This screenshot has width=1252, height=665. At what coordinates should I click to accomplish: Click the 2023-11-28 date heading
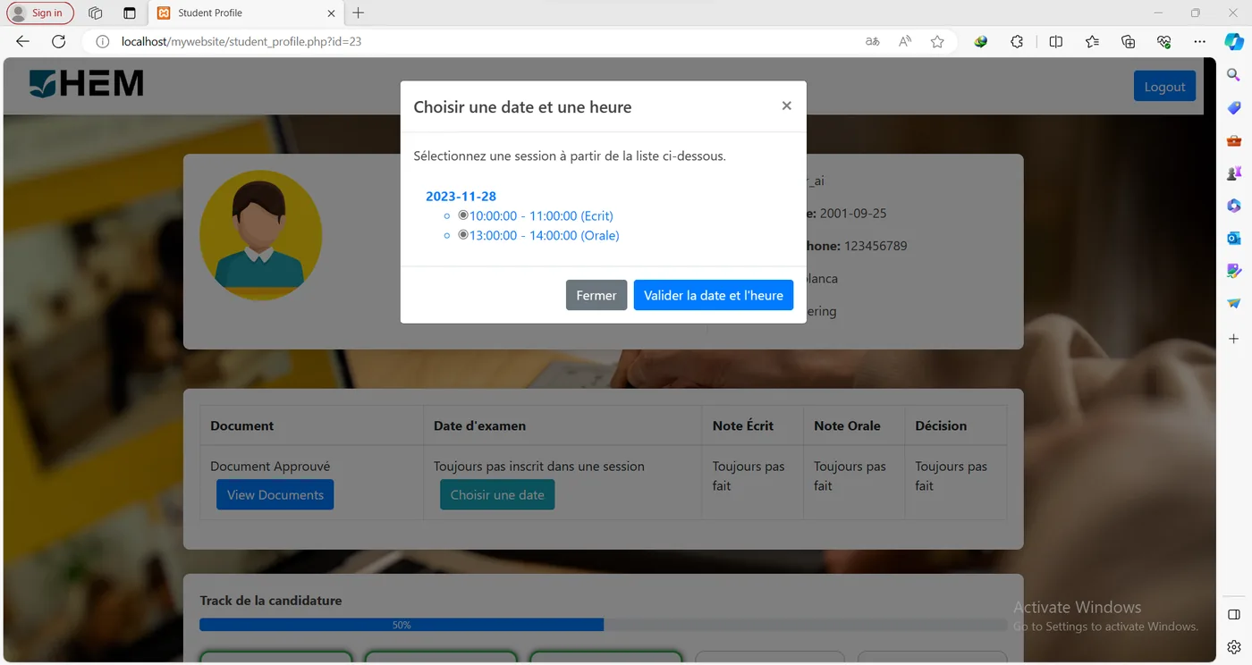(x=461, y=196)
